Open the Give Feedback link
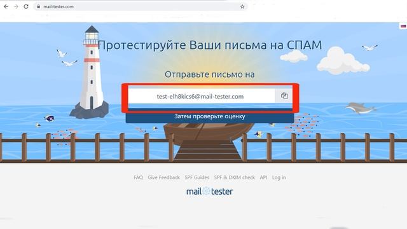The height and width of the screenshot is (229, 407). tap(163, 177)
